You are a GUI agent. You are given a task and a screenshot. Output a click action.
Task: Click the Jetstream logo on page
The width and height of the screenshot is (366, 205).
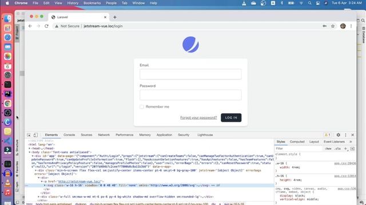(190, 44)
